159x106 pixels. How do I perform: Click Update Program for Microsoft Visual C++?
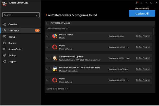click(143, 69)
